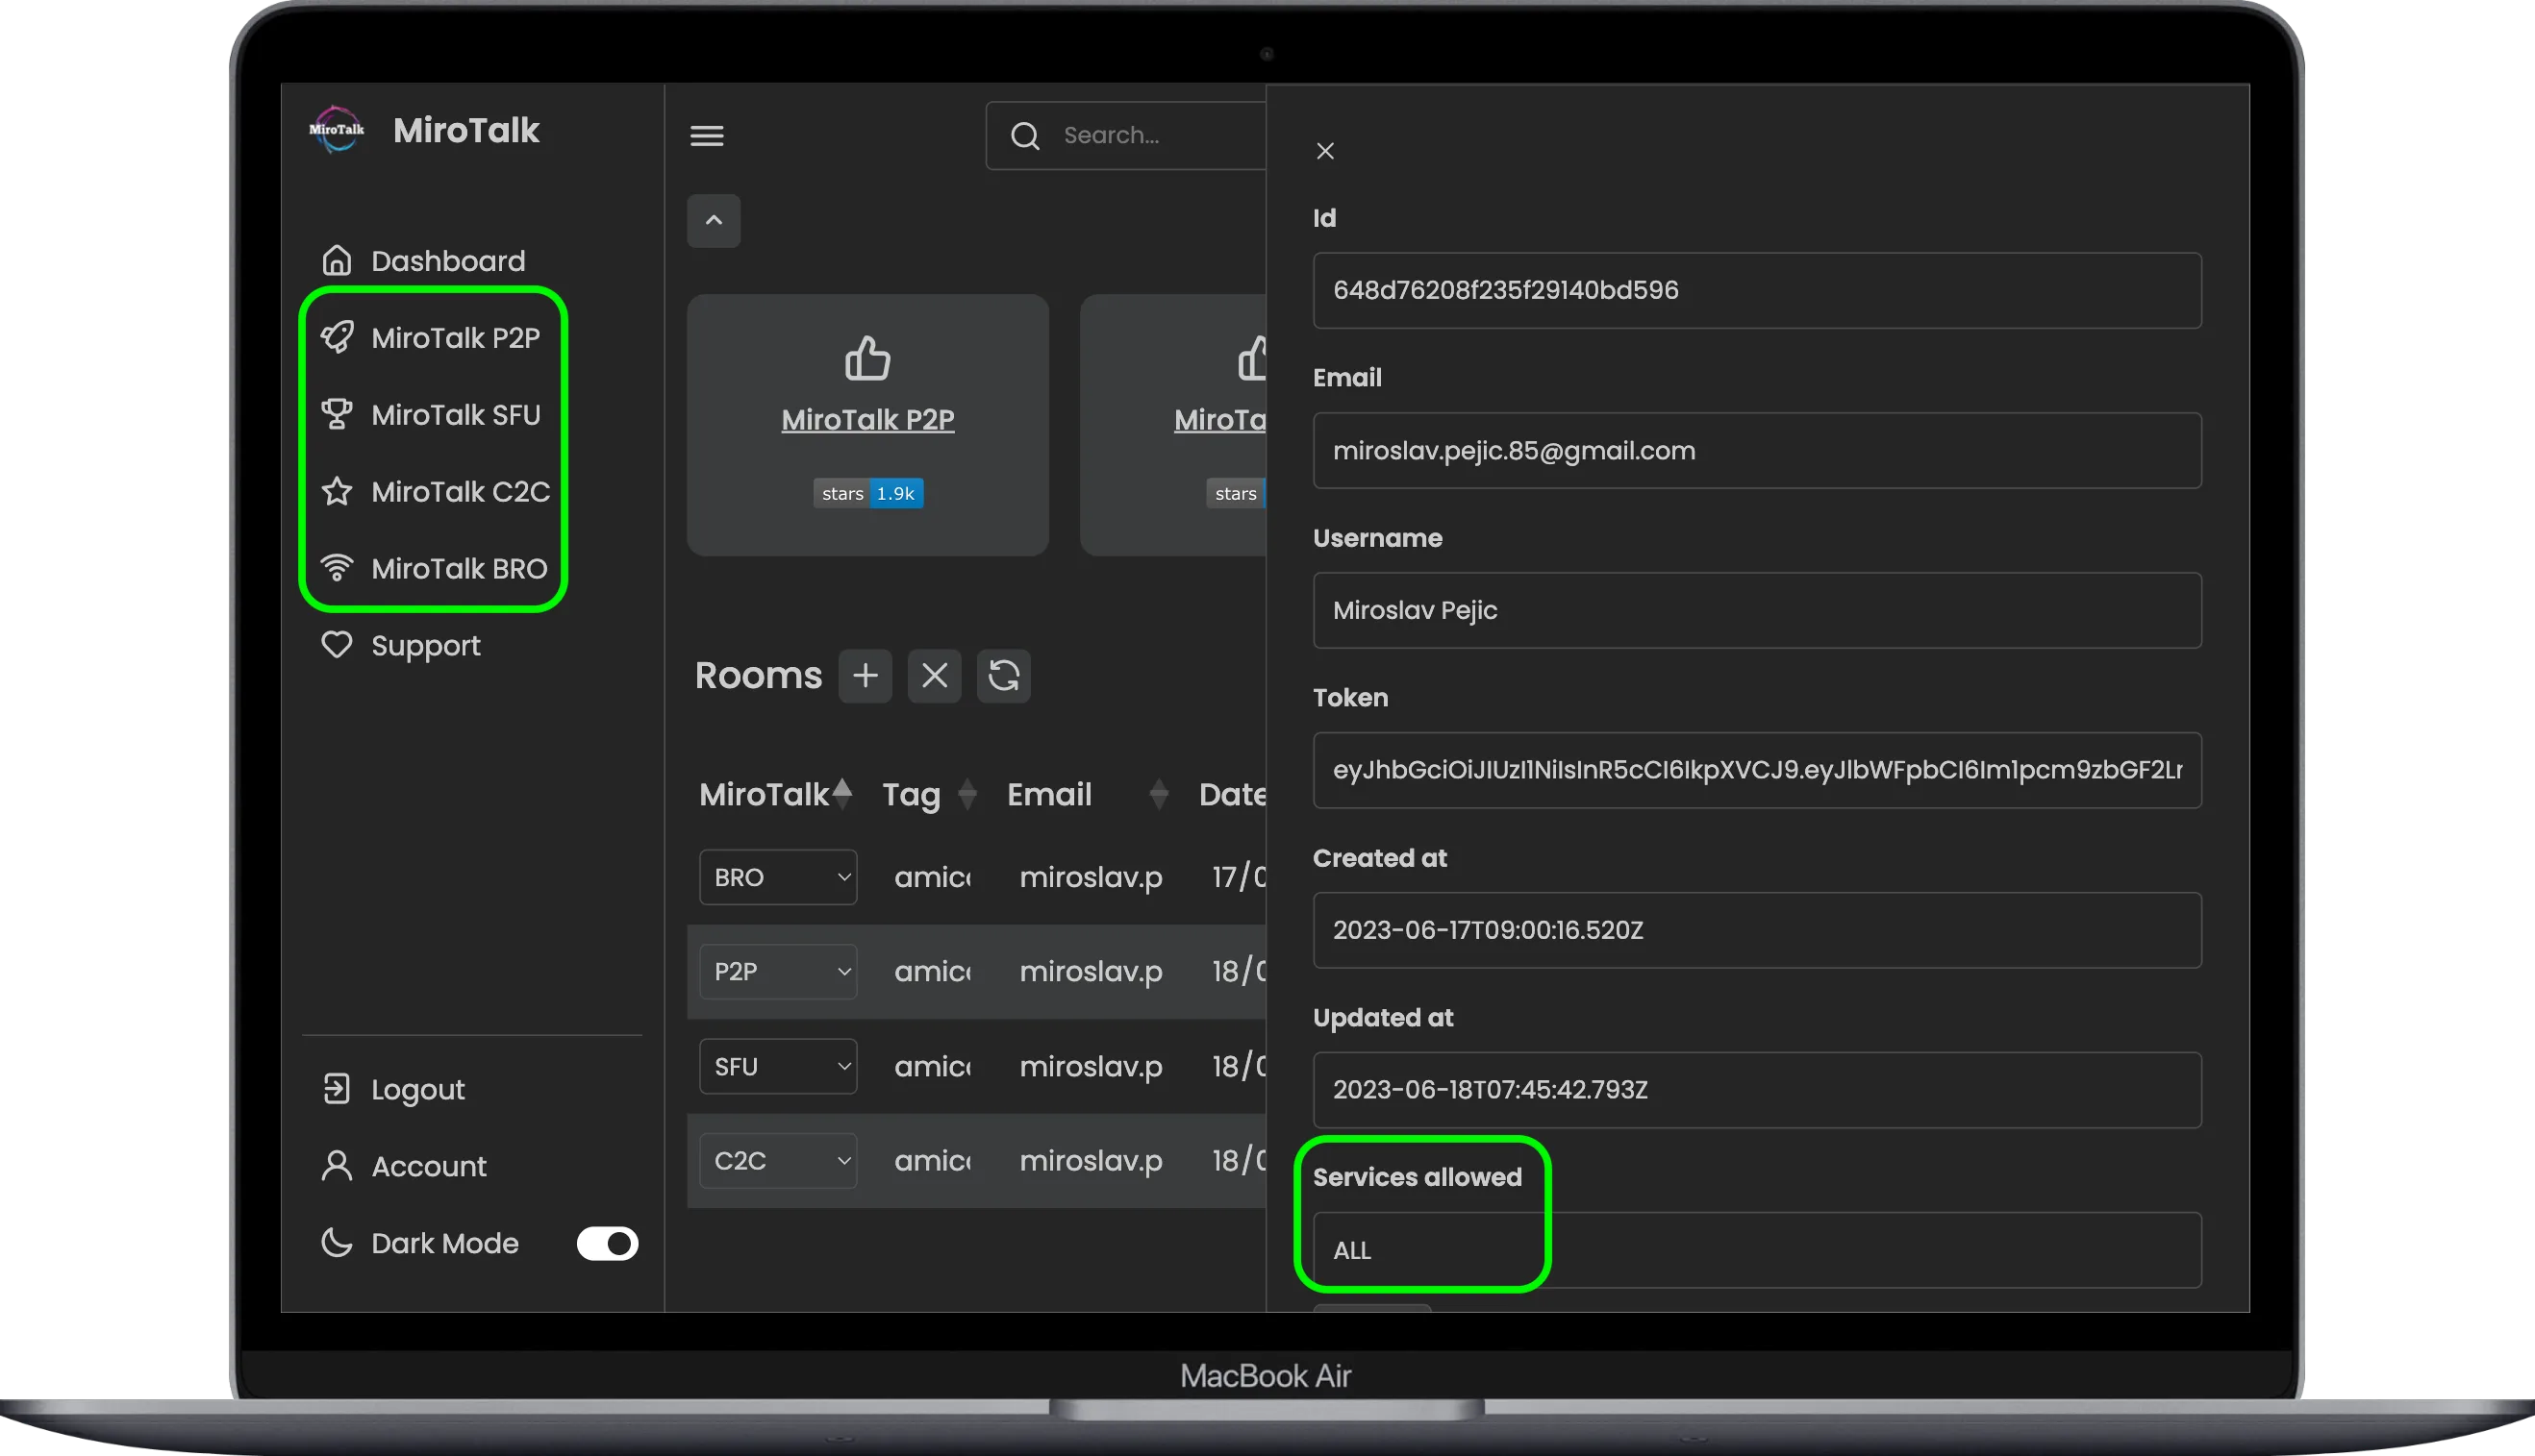This screenshot has width=2535, height=1456.
Task: Click the tag cell in C2C row
Action: 931,1161
